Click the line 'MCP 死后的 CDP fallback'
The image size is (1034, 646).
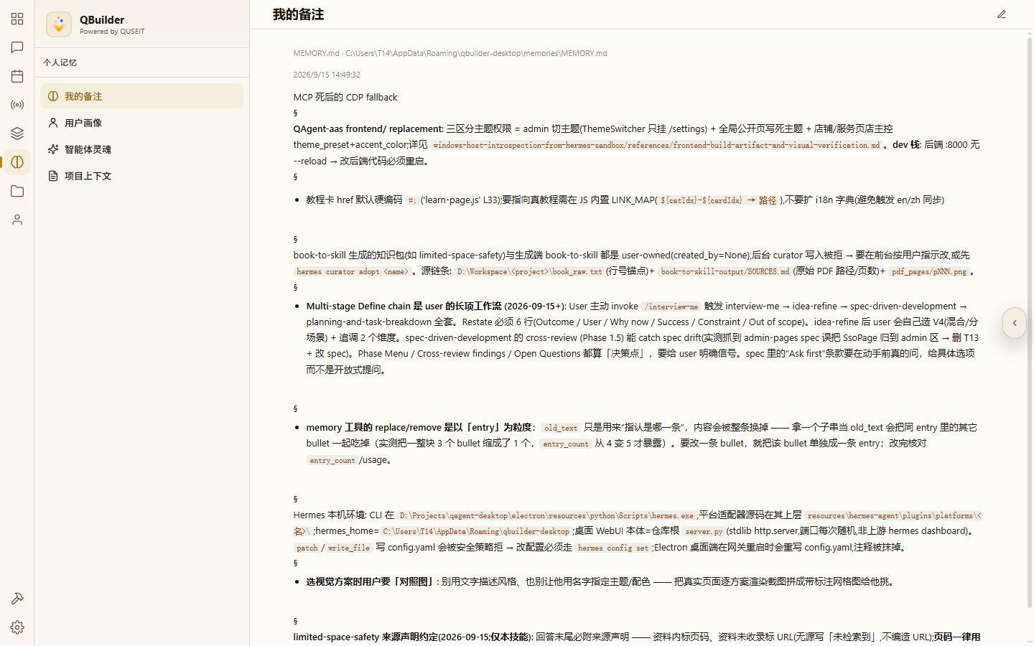tap(345, 97)
